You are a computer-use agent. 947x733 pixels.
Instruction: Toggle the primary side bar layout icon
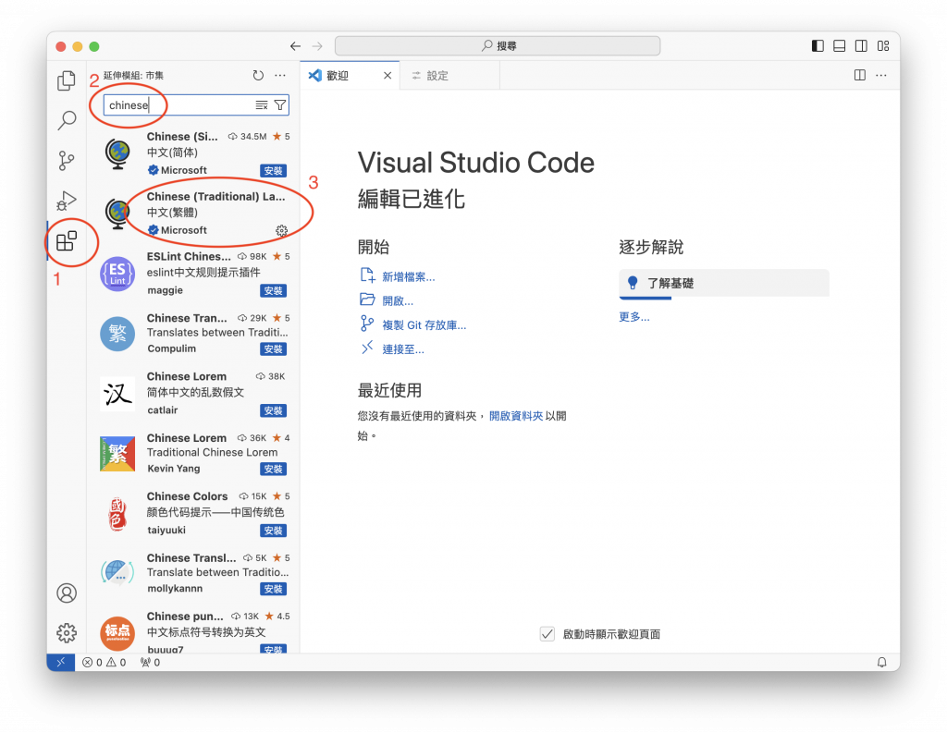tap(818, 46)
